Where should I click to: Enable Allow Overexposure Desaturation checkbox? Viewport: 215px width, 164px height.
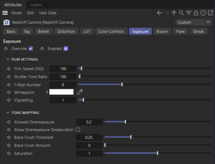78,130
